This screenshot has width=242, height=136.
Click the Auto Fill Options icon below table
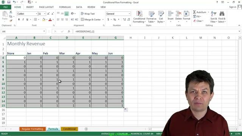(x=126, y=110)
